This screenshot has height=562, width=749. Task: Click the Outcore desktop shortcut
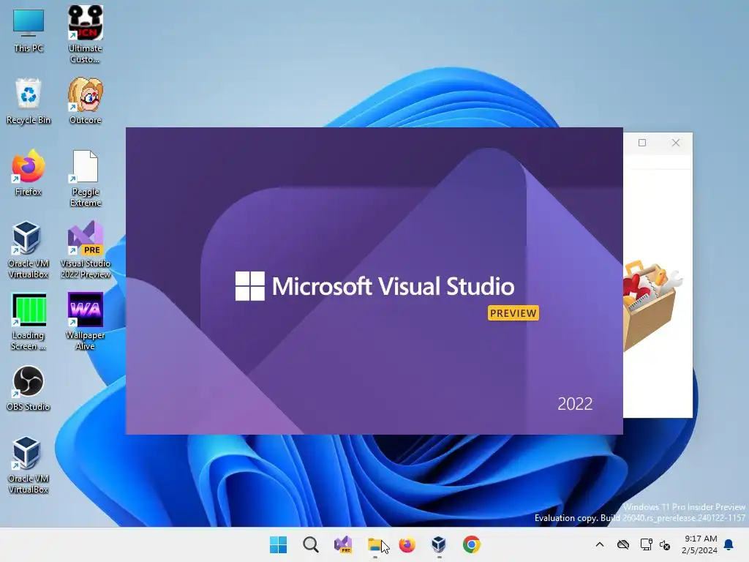click(x=85, y=101)
